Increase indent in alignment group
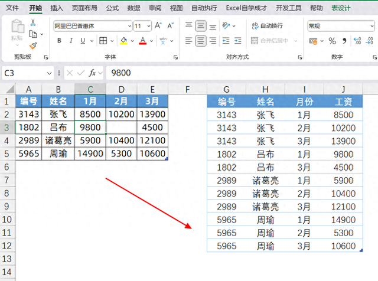 [238, 41]
